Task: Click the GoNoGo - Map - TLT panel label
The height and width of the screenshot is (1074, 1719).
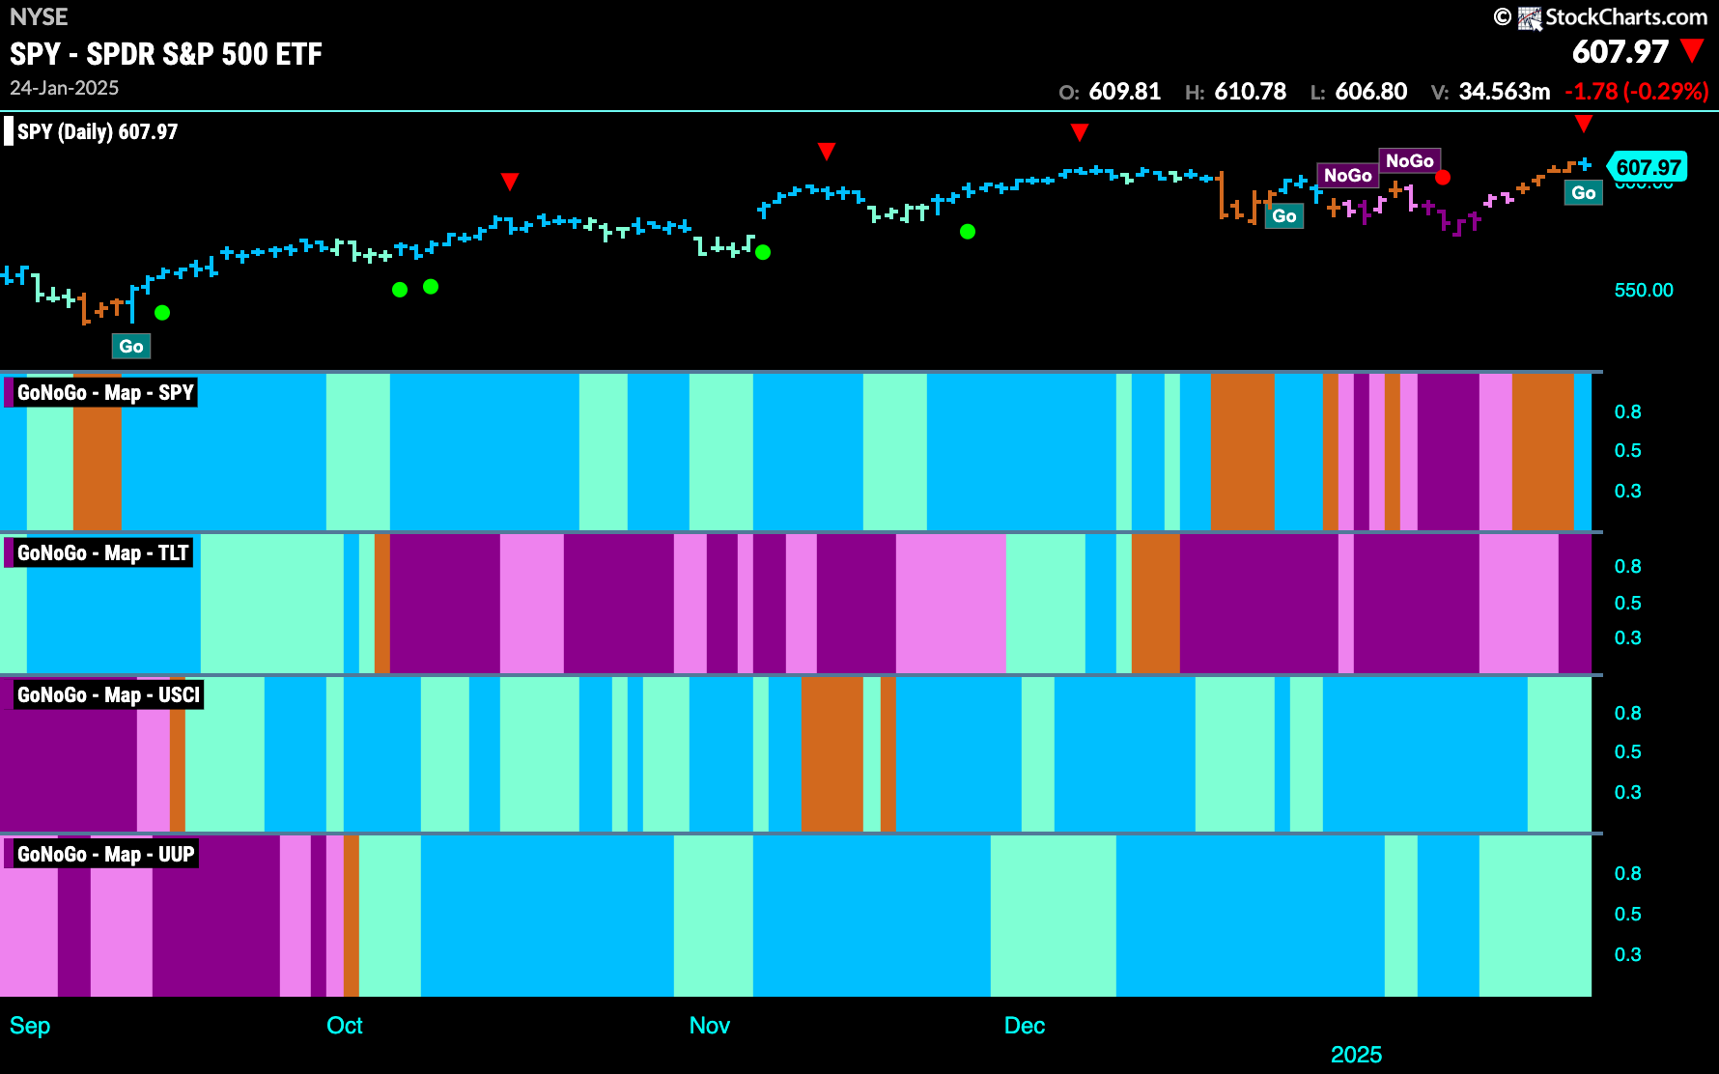Action: [x=99, y=552]
